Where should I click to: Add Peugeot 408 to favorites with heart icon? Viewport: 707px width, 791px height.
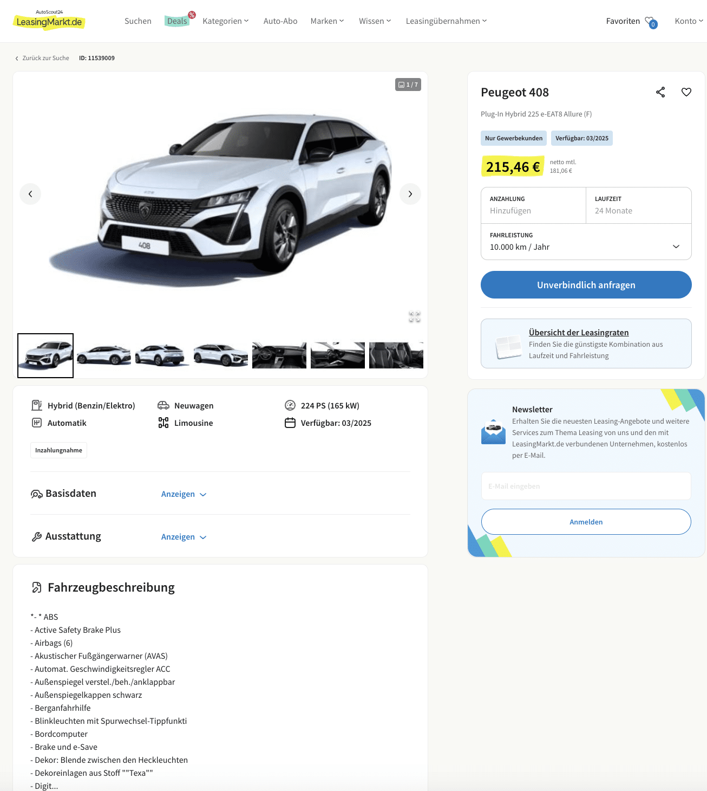click(x=686, y=92)
